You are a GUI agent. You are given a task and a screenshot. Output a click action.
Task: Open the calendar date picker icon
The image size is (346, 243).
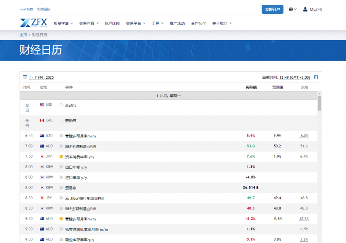tap(25, 77)
